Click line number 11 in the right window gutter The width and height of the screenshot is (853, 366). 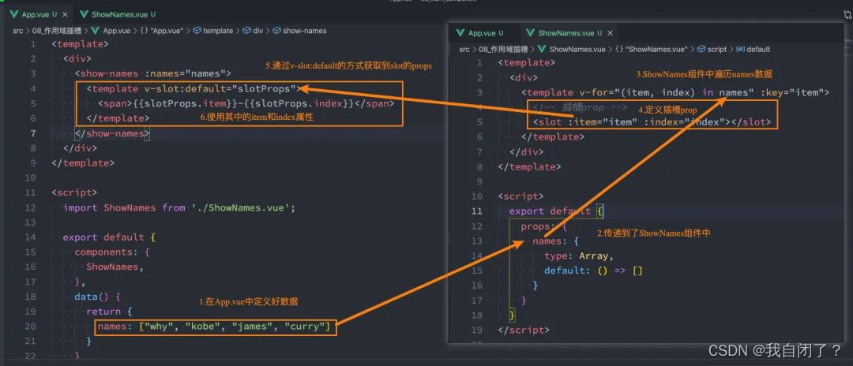coord(476,211)
